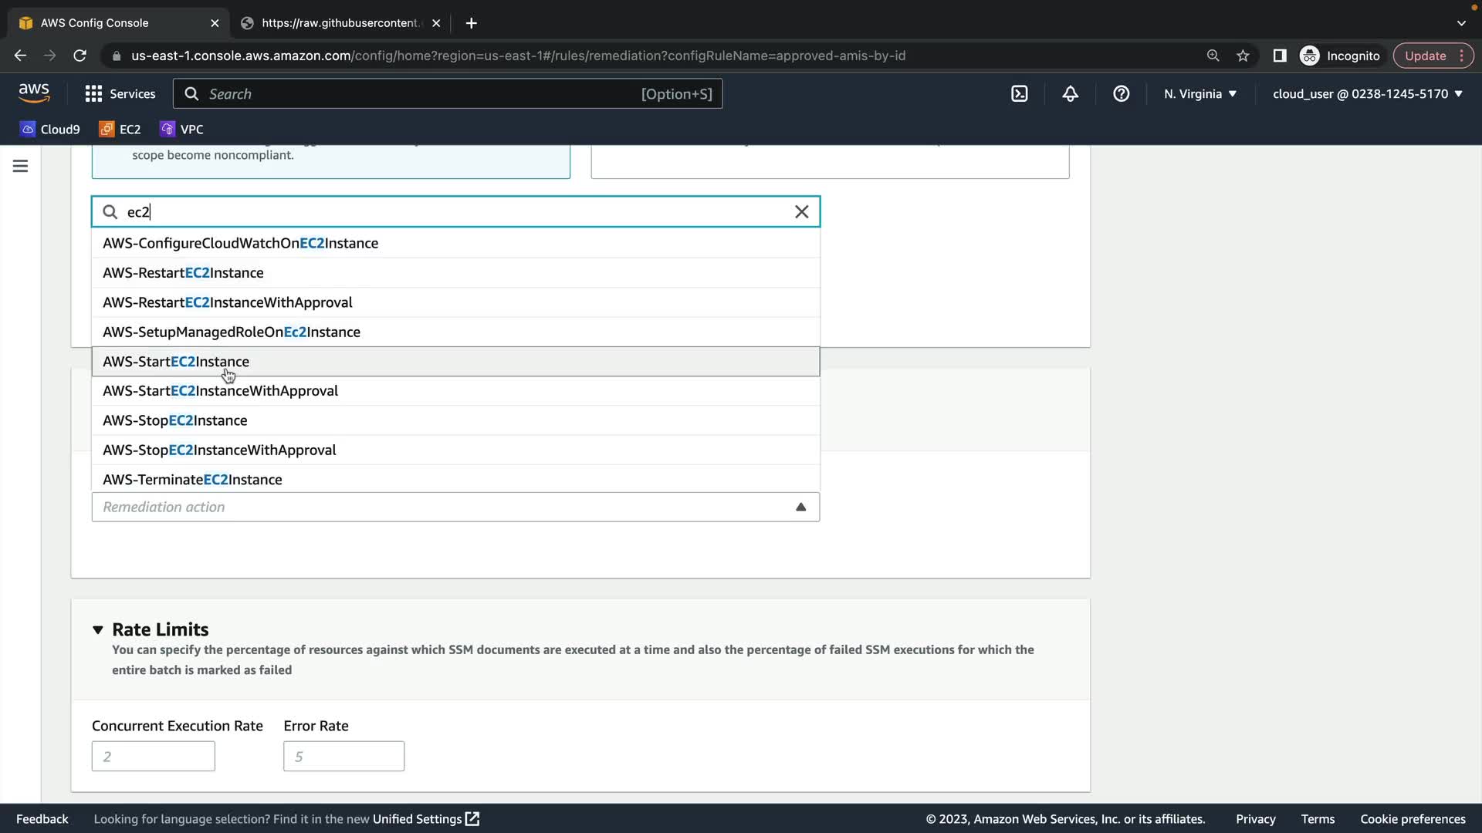
Task: Open the Services grid menu
Action: pos(120,93)
